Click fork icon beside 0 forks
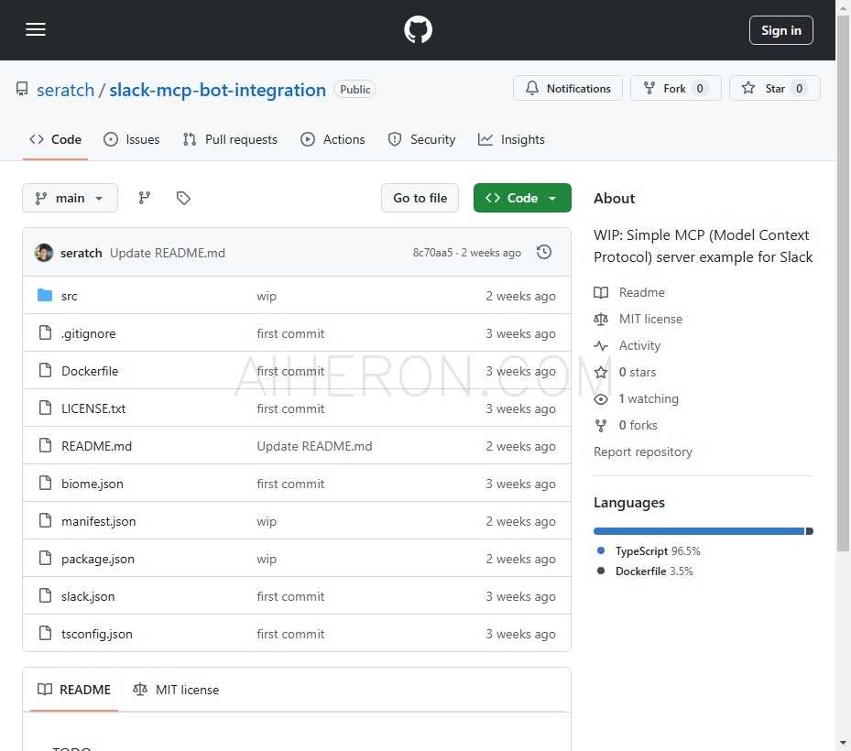851x751 pixels. click(x=601, y=426)
